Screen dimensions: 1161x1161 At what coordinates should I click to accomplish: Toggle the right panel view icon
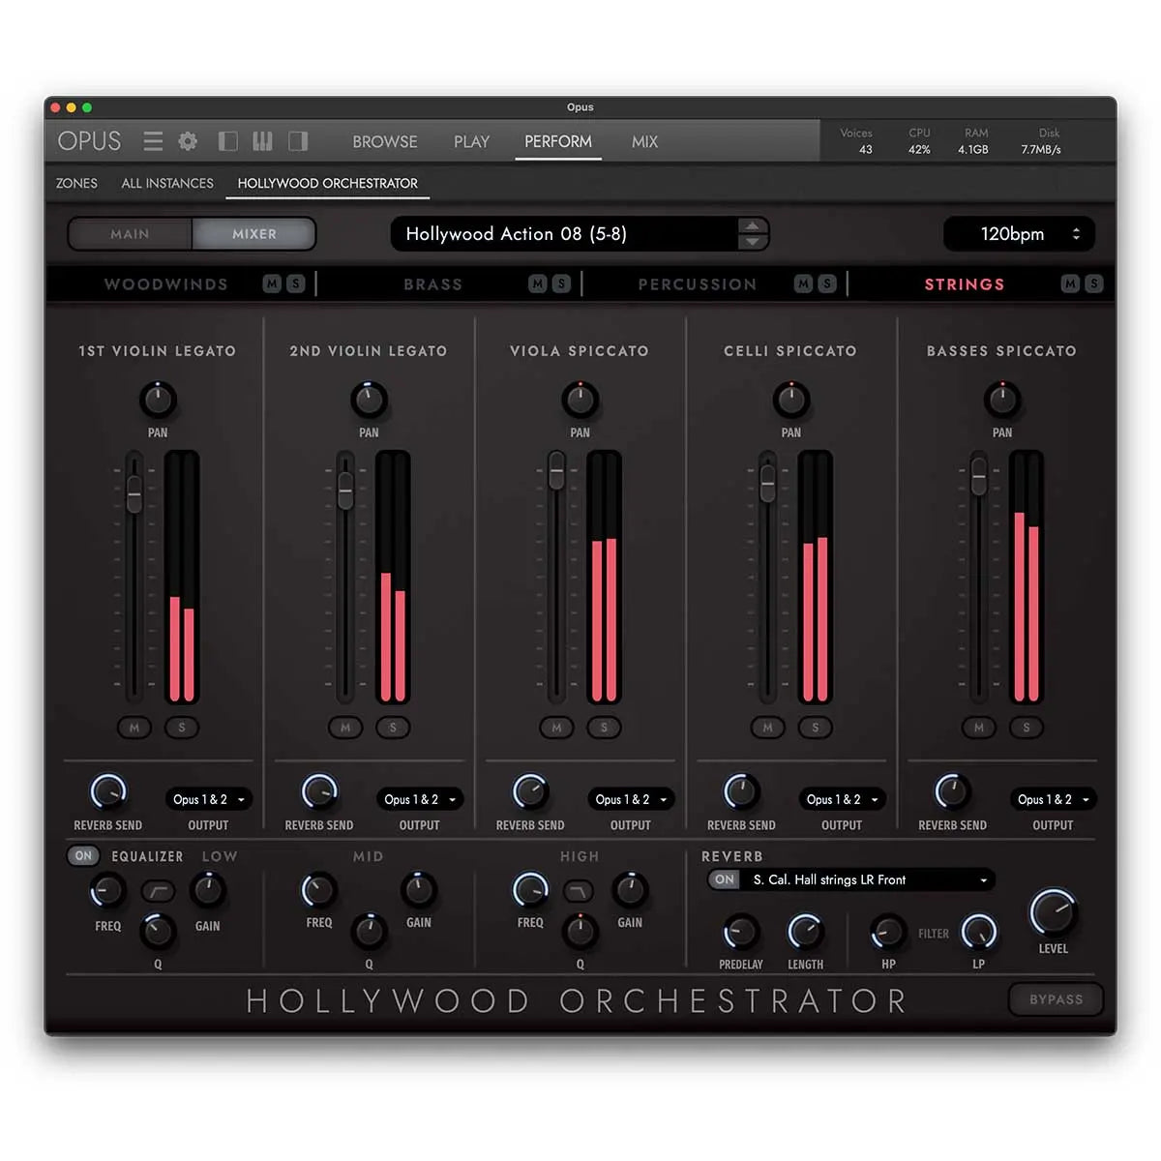(x=298, y=141)
